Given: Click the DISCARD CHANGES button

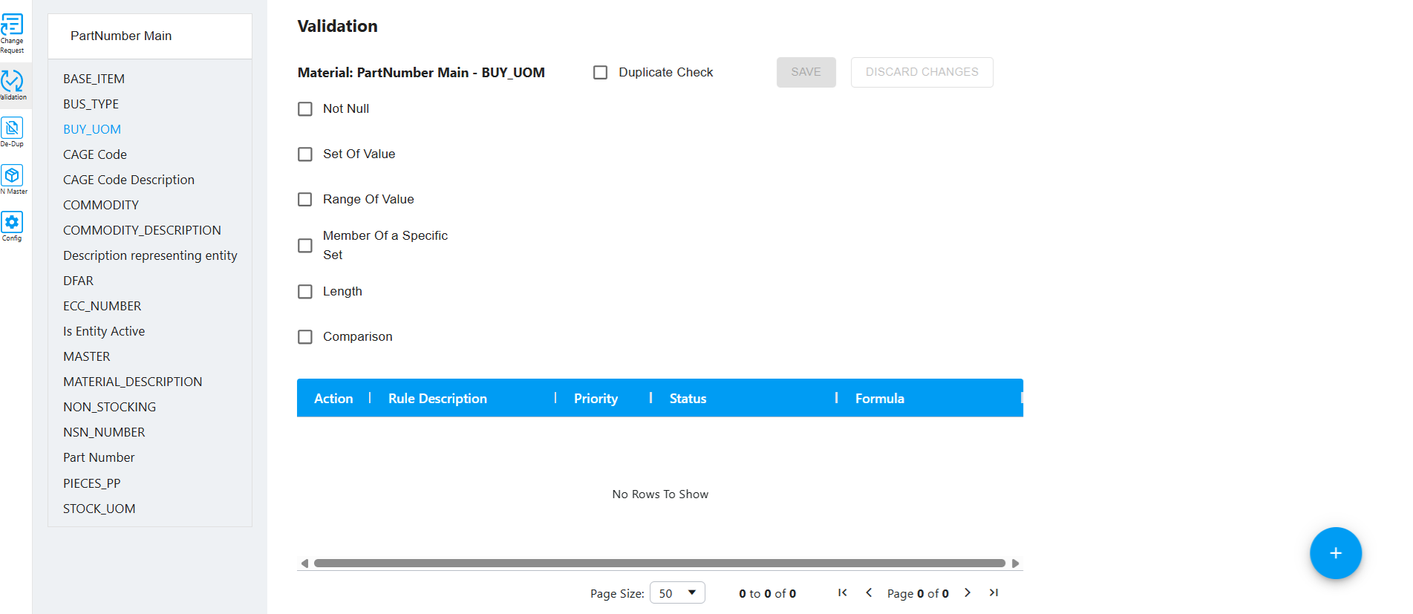Looking at the screenshot, I should tap(922, 72).
